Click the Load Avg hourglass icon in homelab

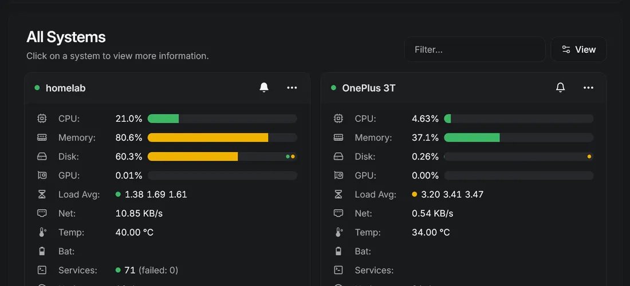[x=42, y=194]
